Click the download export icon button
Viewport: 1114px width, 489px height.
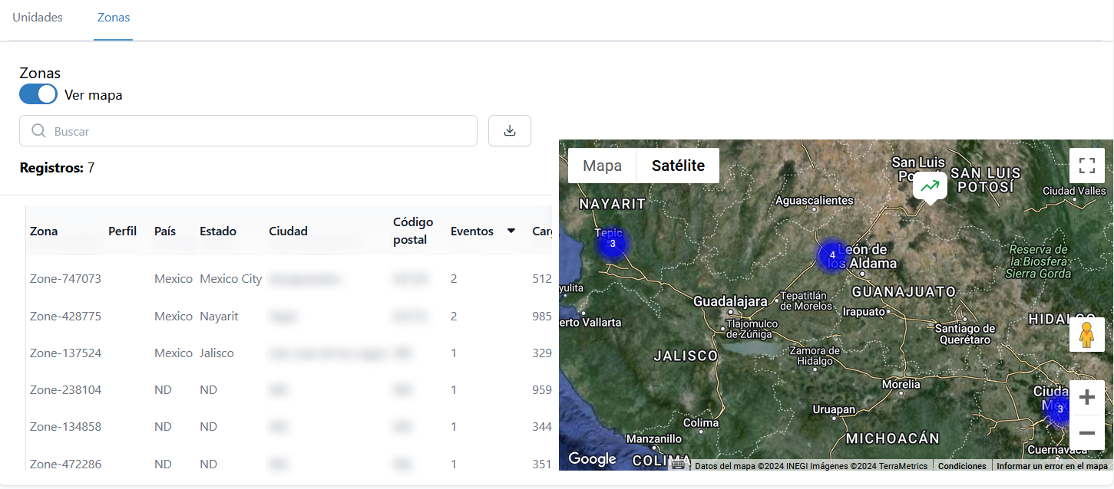pos(509,131)
